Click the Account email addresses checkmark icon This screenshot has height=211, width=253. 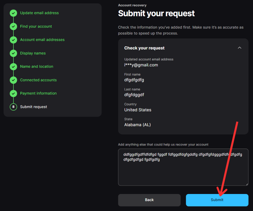[13, 40]
